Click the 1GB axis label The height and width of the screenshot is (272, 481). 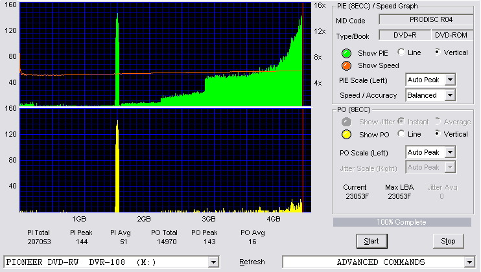79,220
